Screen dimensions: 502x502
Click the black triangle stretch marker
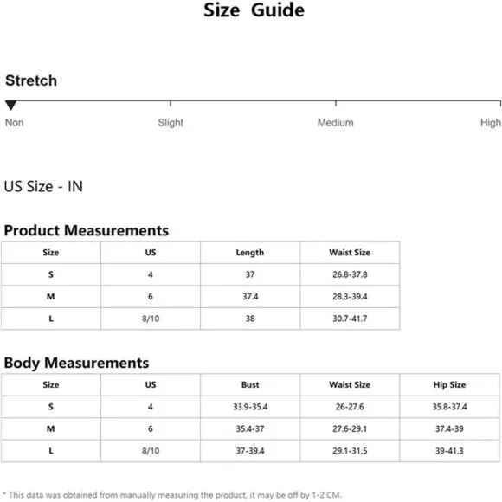tap(11, 105)
